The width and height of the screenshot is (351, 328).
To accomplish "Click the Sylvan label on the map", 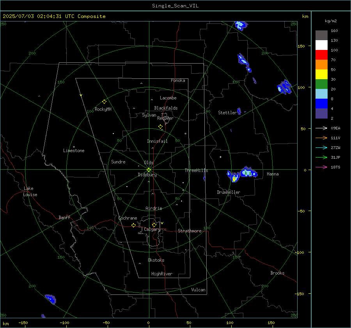I will pyautogui.click(x=149, y=115).
